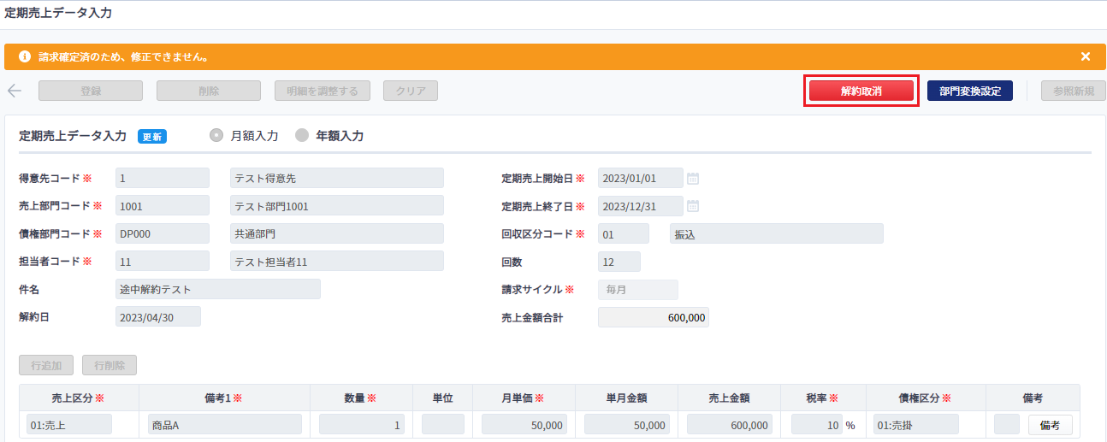Click the 行削除 button
The width and height of the screenshot is (1107, 442).
point(110,365)
